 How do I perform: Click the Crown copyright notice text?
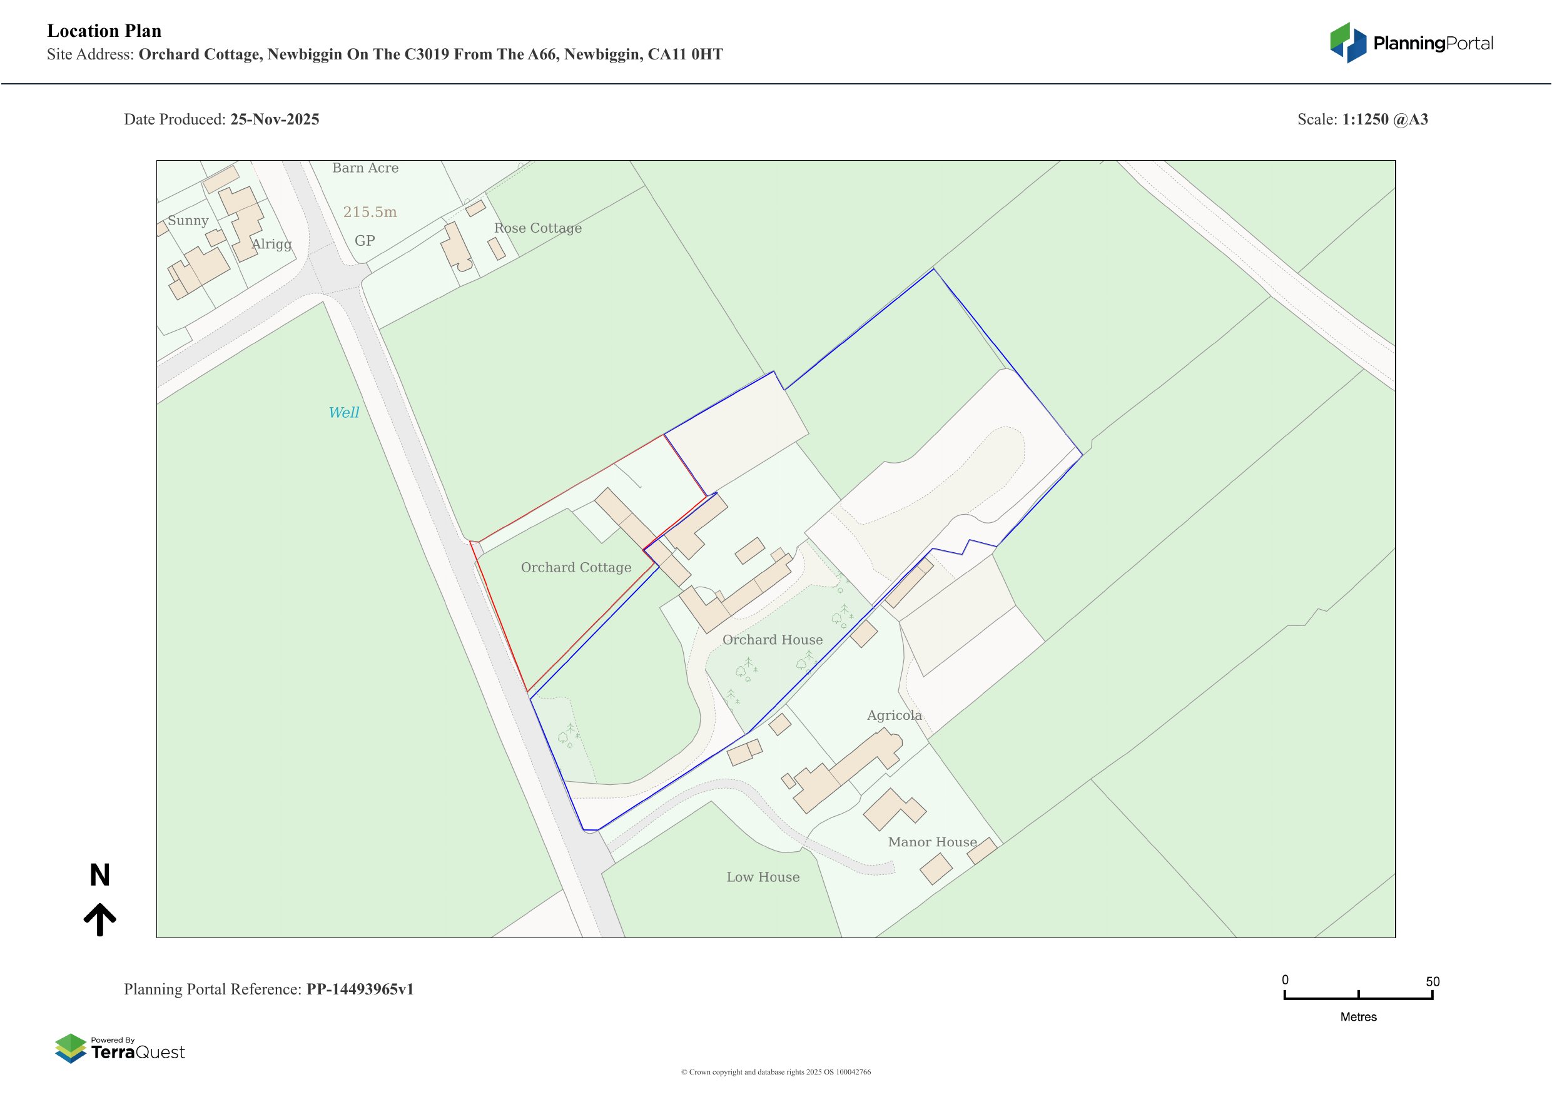[776, 1072]
